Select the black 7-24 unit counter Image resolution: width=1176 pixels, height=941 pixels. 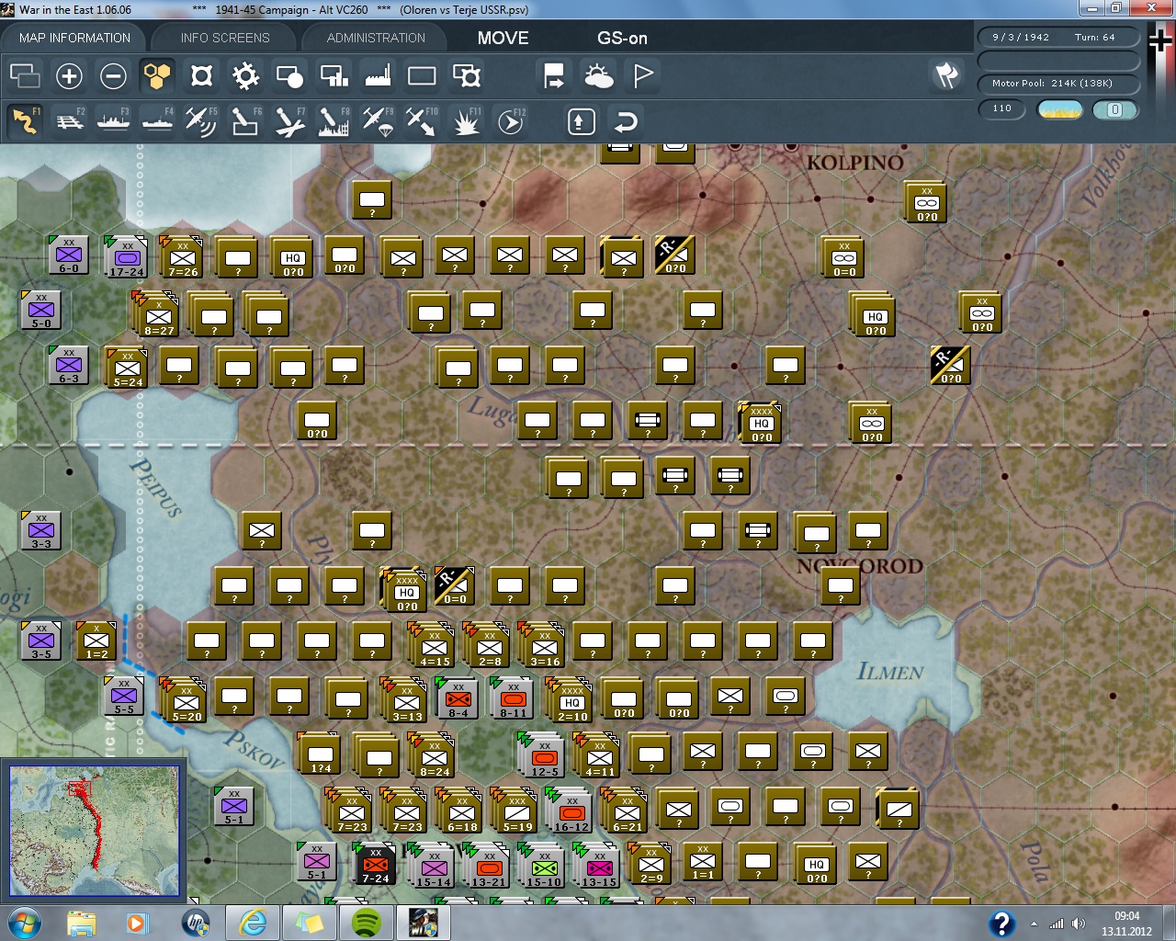click(x=374, y=864)
